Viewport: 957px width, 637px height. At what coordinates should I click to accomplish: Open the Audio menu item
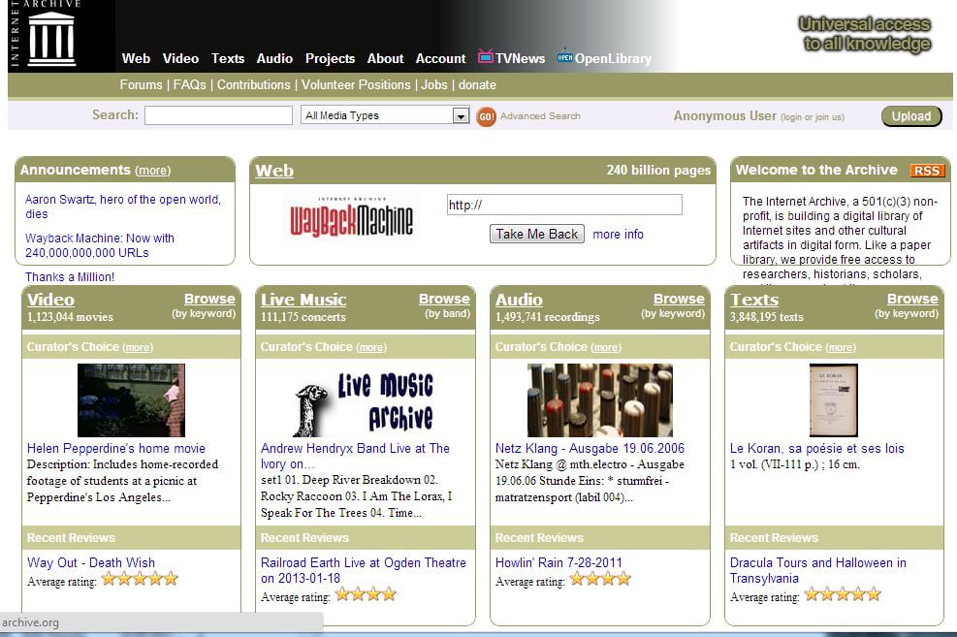pyautogui.click(x=274, y=58)
